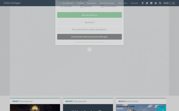Open the RSS feed icon
Screen dimensions: 179x111
[x=160, y=3]
